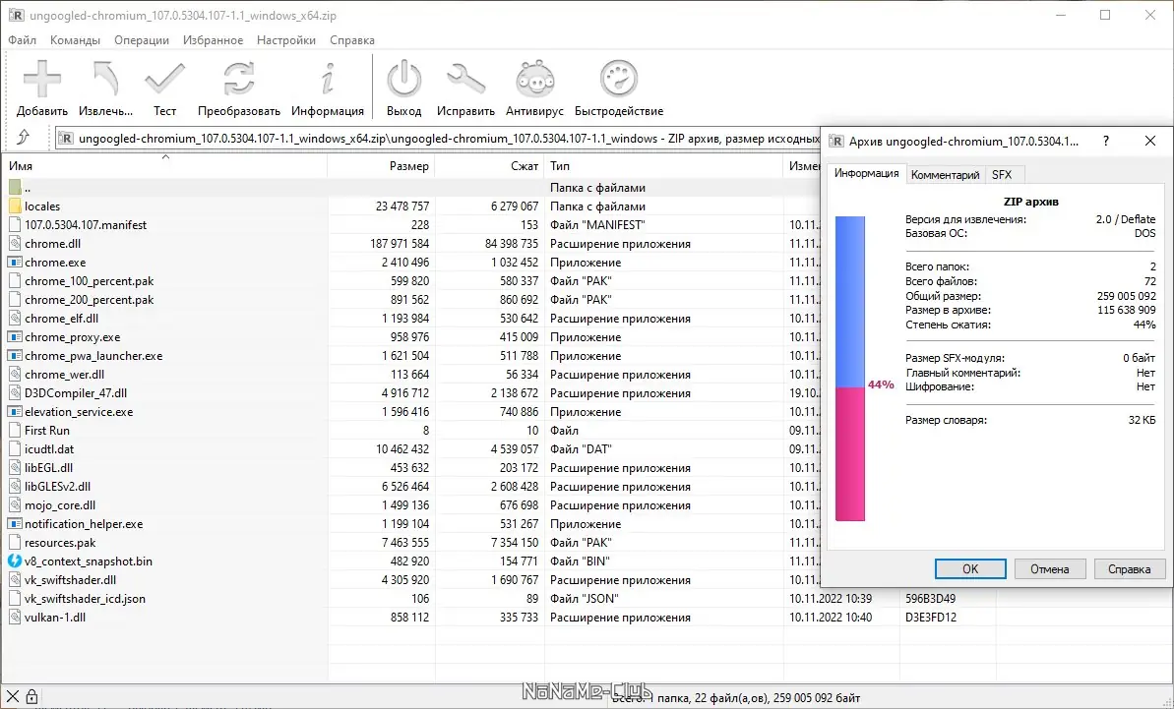The height and width of the screenshot is (709, 1174).
Task: Open the Преобразовать (Convert) tool icon
Action: 237,79
